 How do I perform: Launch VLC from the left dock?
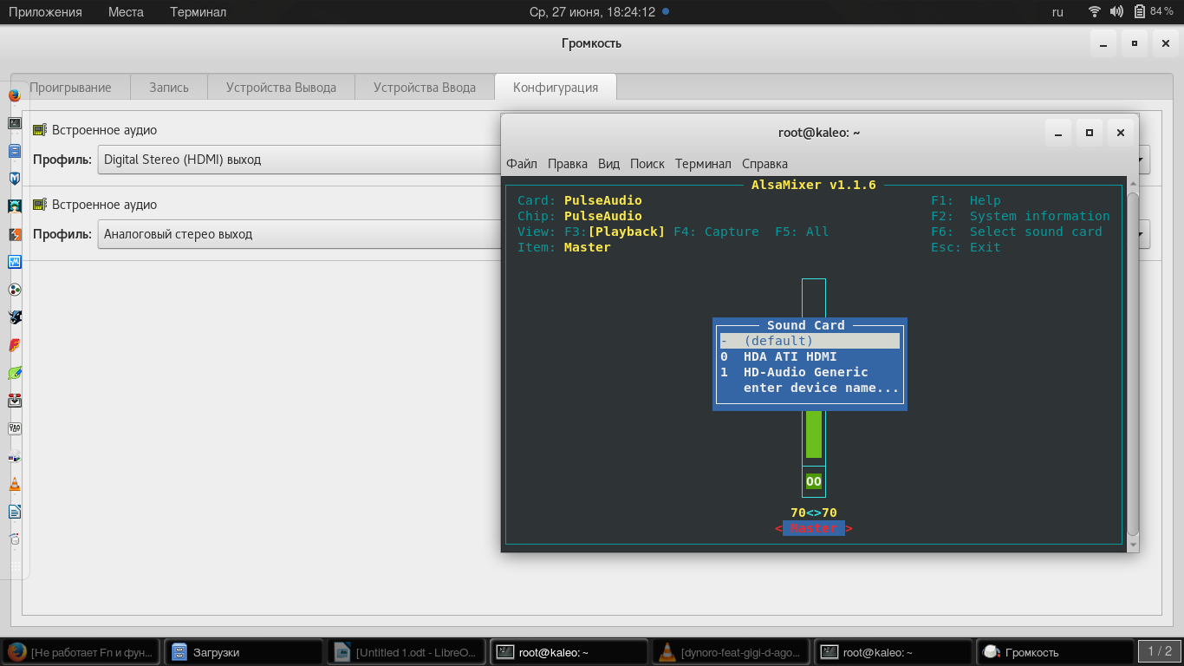point(15,484)
